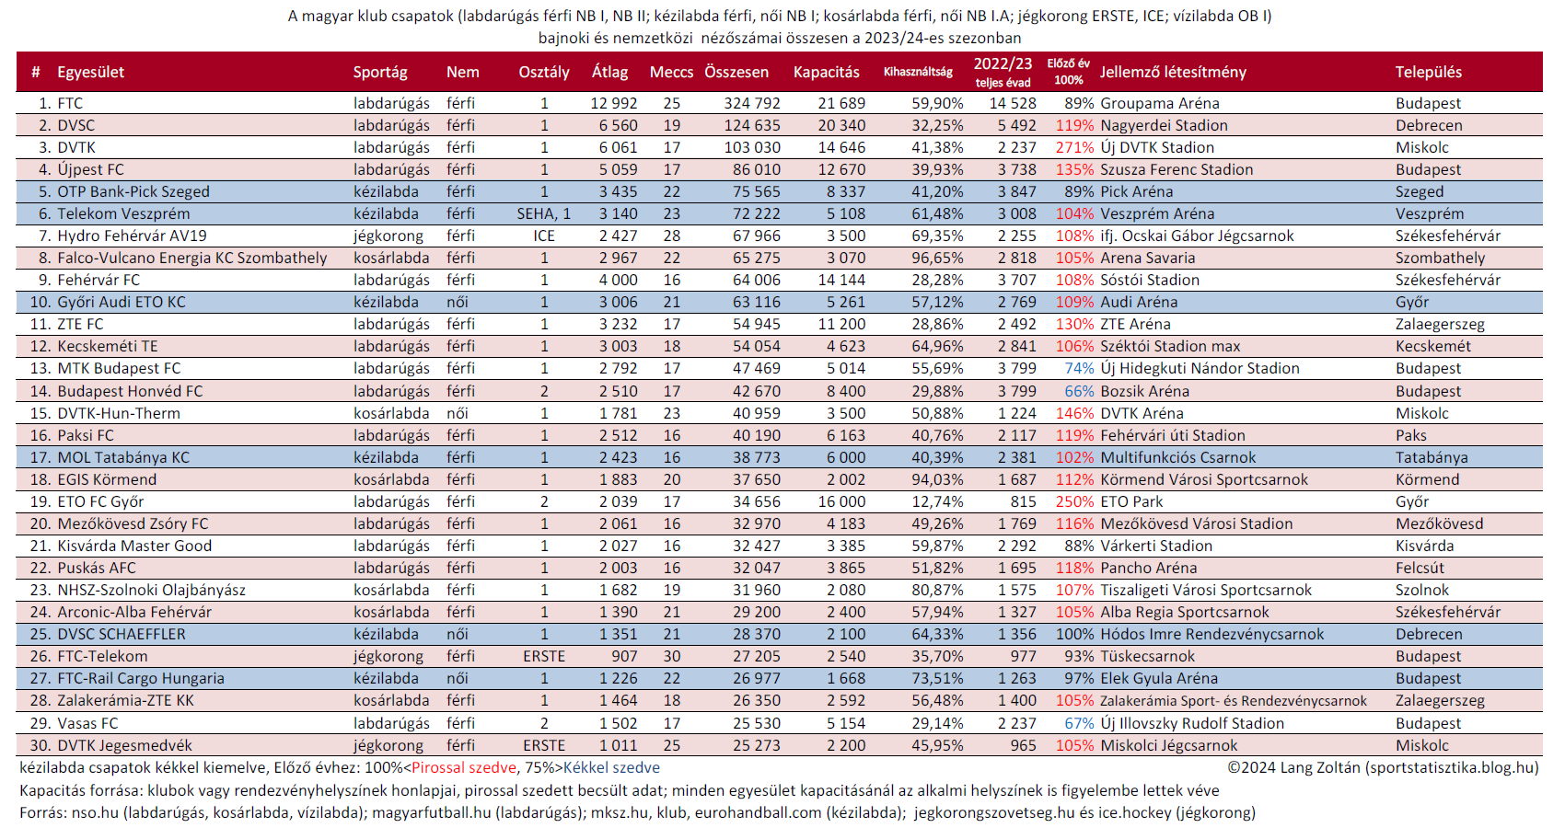Click Új Illovszky Rudolf Stadion venue
This screenshot has width=1565, height=828.
1192,723
